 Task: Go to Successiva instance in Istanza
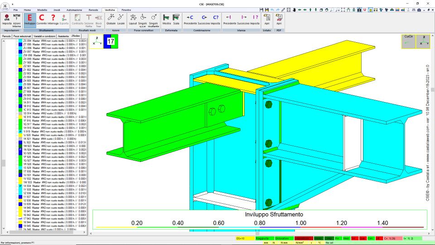coord(244,20)
